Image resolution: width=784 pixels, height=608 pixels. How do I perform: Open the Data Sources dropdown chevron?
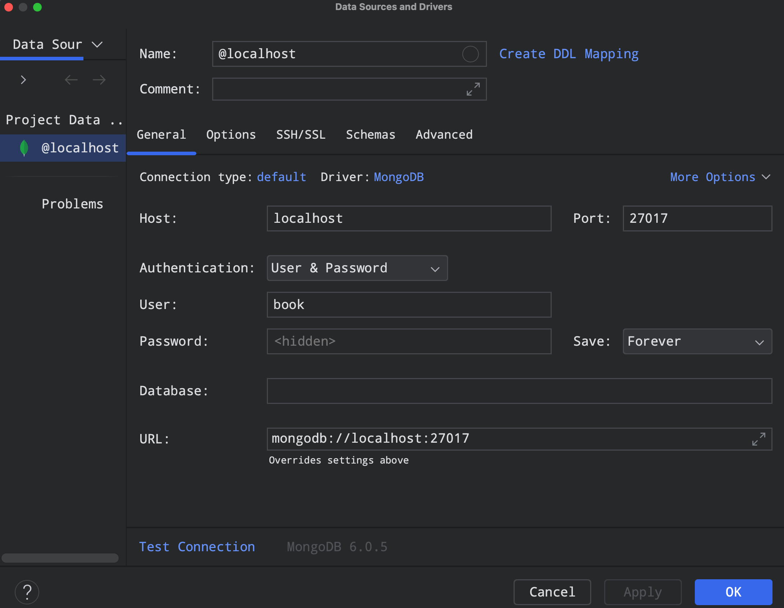97,45
